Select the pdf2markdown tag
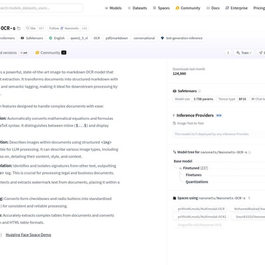 [x=116, y=38]
